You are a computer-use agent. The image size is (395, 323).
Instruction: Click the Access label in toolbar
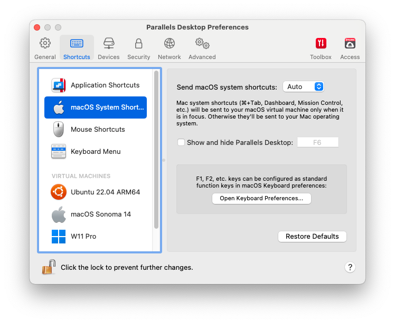click(350, 57)
